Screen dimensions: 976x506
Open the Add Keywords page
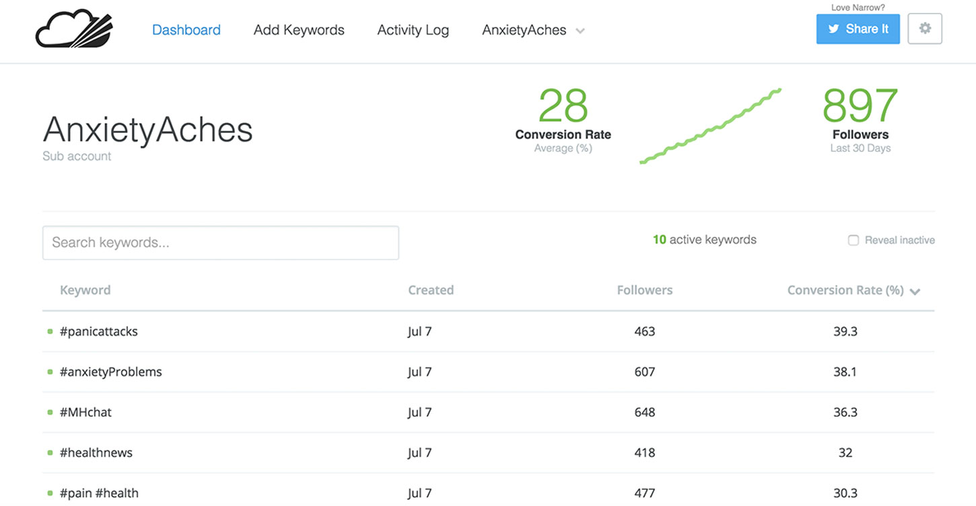pos(299,30)
